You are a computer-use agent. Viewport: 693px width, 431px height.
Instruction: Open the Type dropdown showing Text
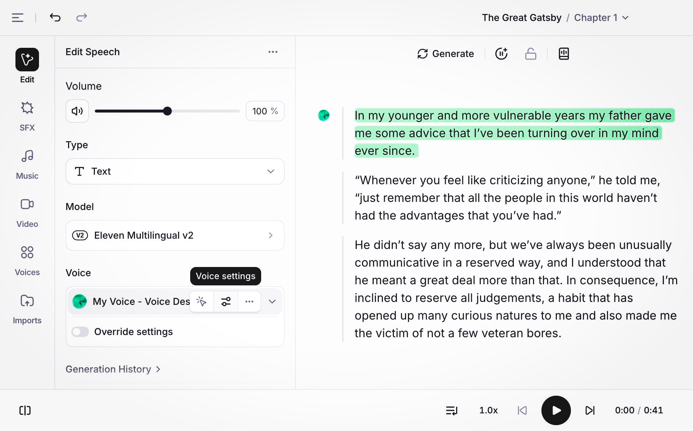(175, 171)
